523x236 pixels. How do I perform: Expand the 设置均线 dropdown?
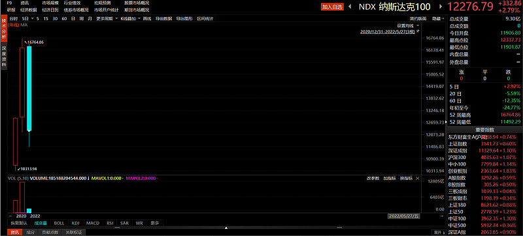tap(407, 25)
